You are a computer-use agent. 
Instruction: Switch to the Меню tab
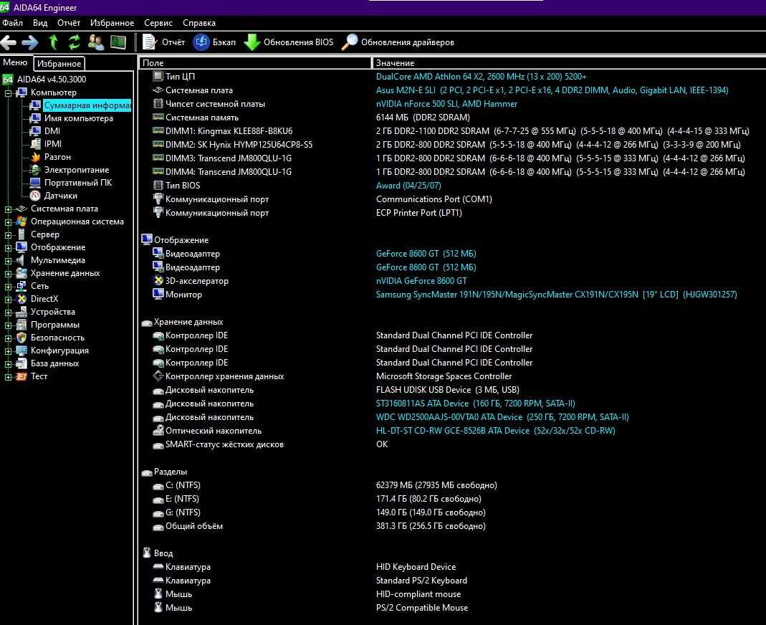(15, 62)
